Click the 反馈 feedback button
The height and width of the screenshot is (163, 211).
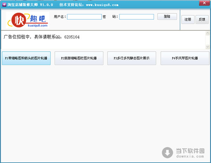click(x=202, y=20)
